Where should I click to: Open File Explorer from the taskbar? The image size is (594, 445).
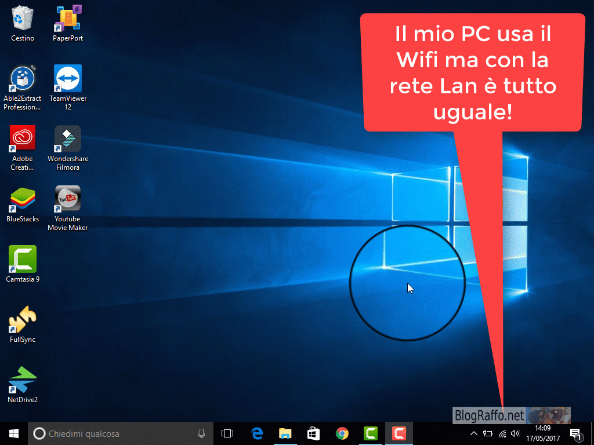(285, 433)
